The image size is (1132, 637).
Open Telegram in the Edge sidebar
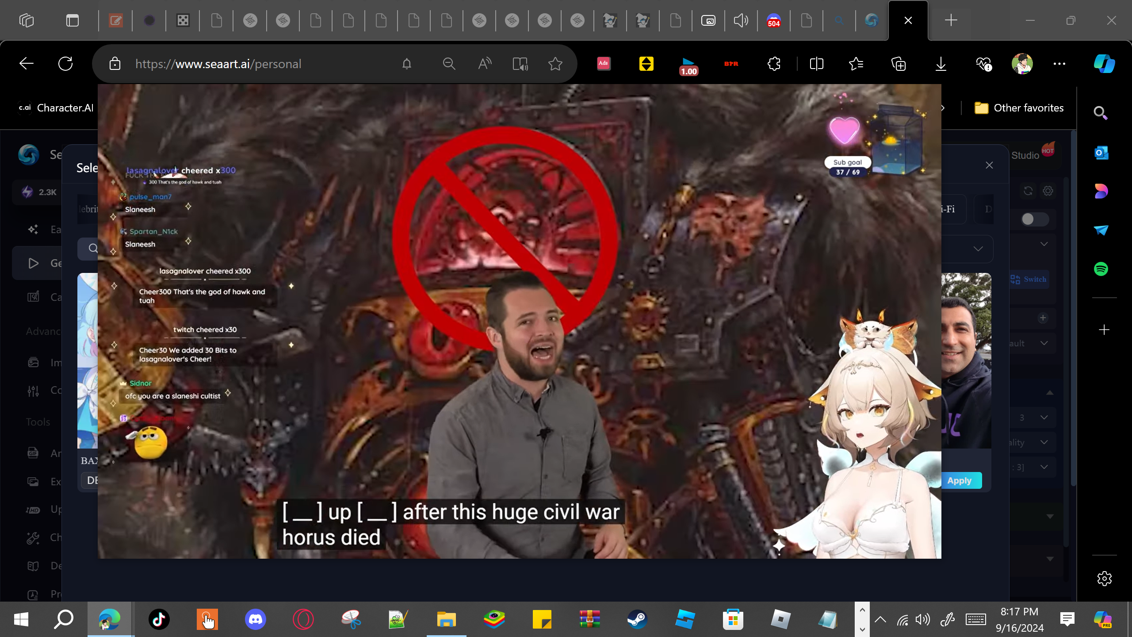[1101, 230]
